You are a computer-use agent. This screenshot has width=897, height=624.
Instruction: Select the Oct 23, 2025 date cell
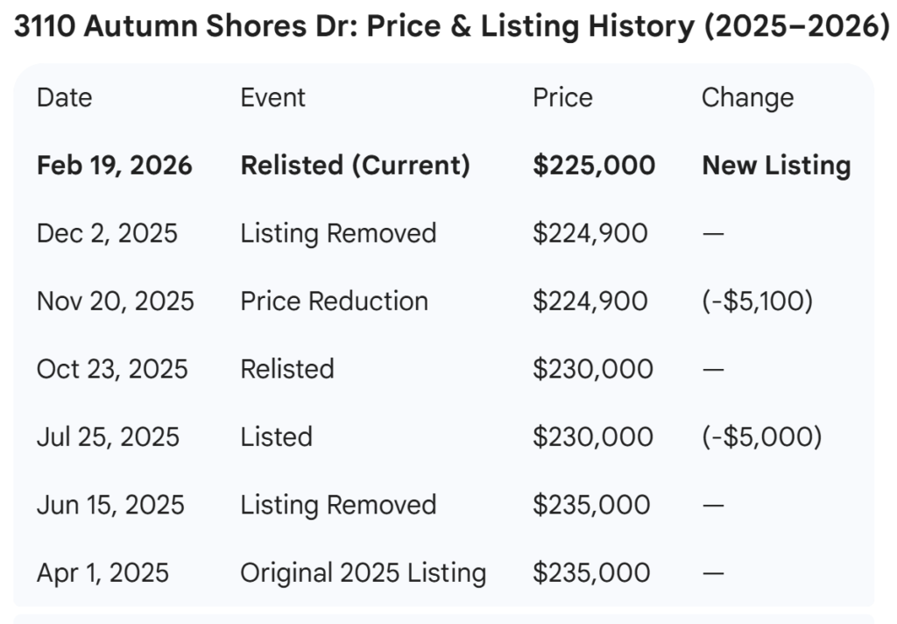(112, 369)
